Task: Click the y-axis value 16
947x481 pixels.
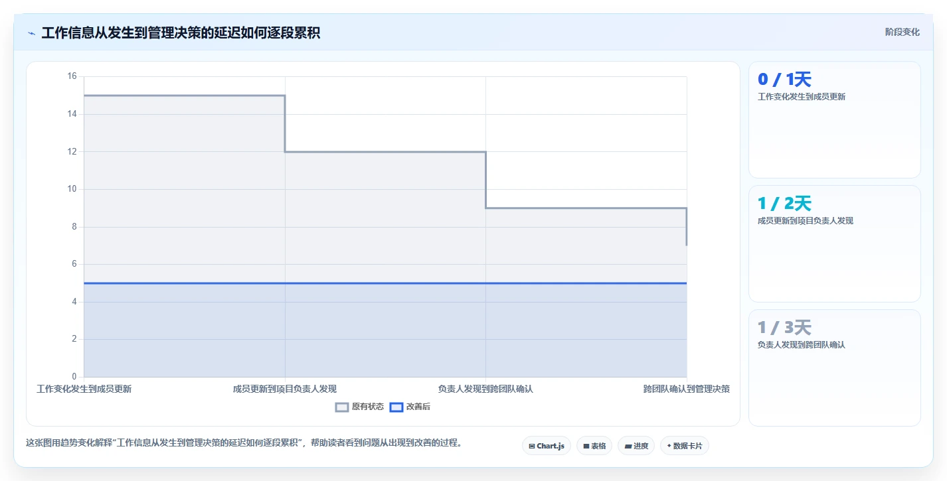Action: (x=72, y=76)
